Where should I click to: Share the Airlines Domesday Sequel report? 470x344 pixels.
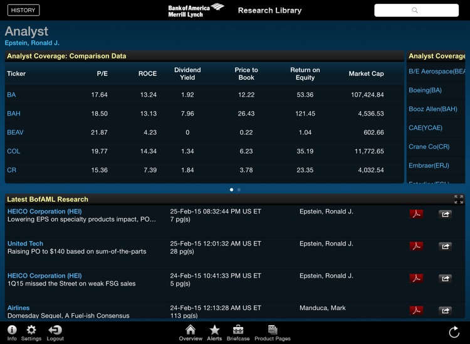pos(445,310)
